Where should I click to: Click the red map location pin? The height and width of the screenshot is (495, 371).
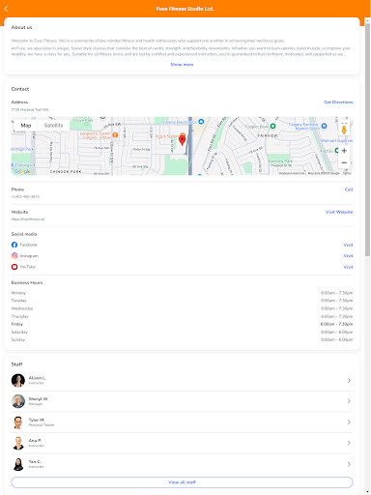(182, 140)
